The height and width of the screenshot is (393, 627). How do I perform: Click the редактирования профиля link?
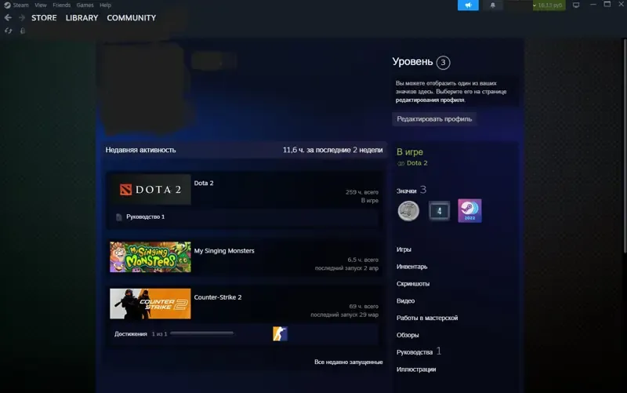coord(429,100)
